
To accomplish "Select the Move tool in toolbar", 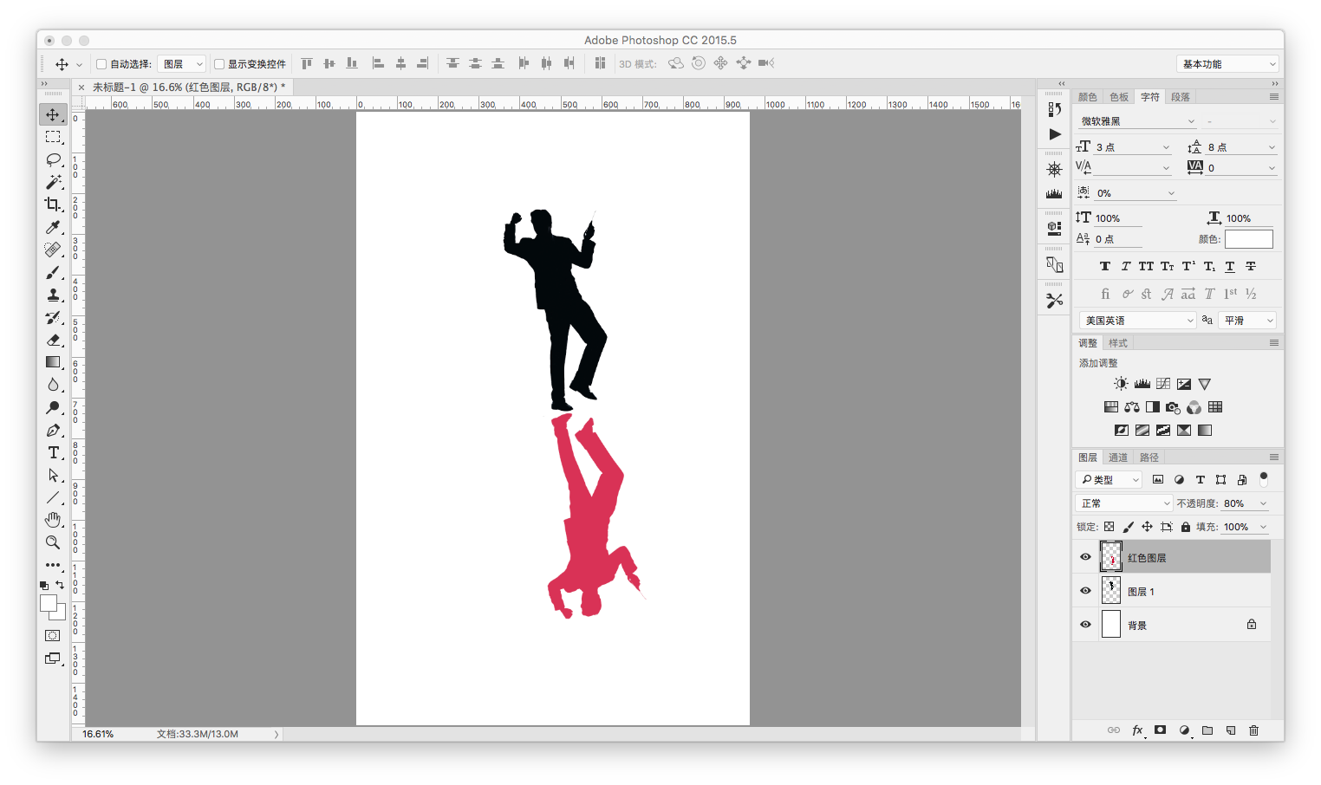I will pyautogui.click(x=53, y=114).
